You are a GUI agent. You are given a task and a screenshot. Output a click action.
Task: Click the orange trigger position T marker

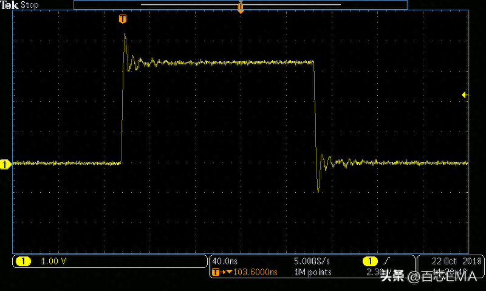click(123, 19)
